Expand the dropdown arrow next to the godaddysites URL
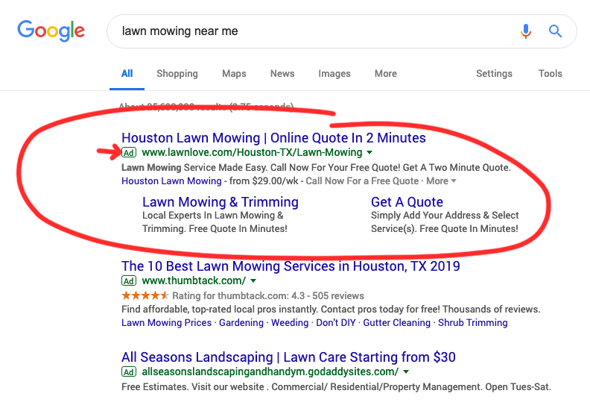Screen dimensions: 590x411 coord(406,371)
